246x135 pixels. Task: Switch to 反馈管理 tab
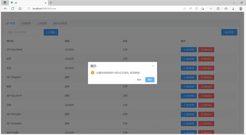coord(26,23)
